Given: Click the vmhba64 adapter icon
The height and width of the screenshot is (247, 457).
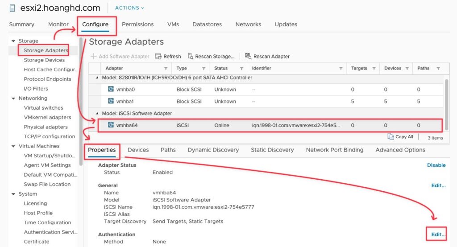Looking at the screenshot, I should (x=111, y=125).
